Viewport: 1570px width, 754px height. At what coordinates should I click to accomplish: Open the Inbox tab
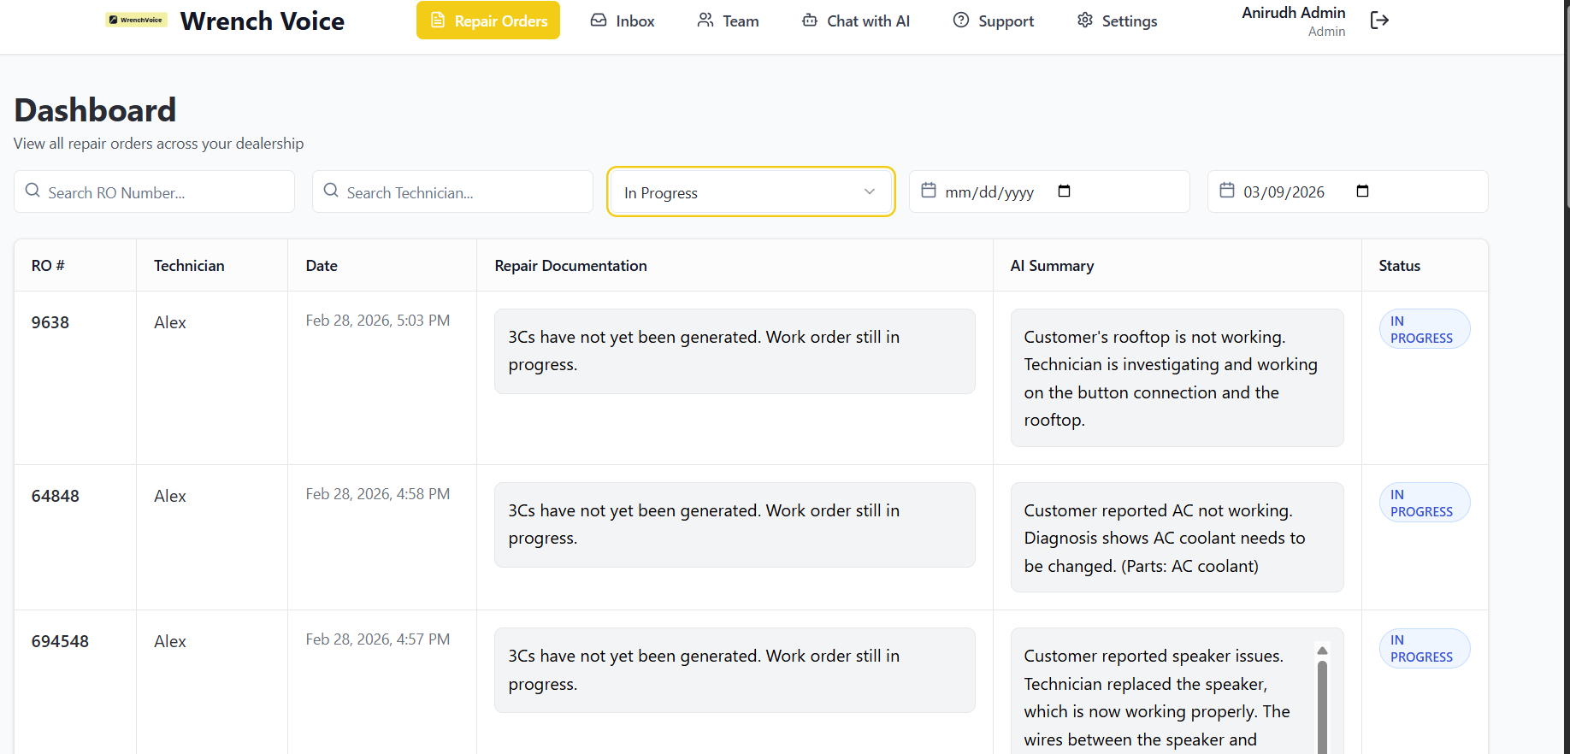click(623, 21)
